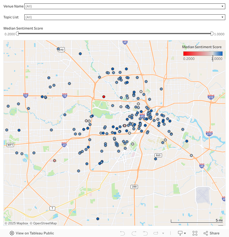Click the Highway 288 route marker

134,187
